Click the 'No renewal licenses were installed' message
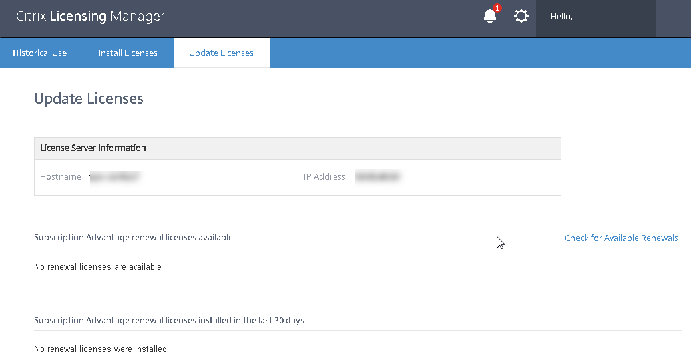This screenshot has width=691, height=358. point(100,349)
